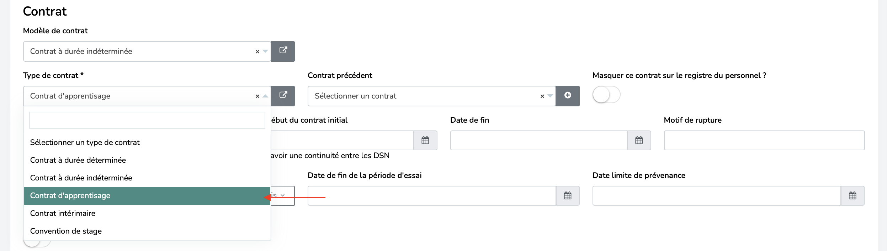This screenshot has width=887, height=251.
Task: Open external link beside Type de contrat
Action: click(283, 96)
